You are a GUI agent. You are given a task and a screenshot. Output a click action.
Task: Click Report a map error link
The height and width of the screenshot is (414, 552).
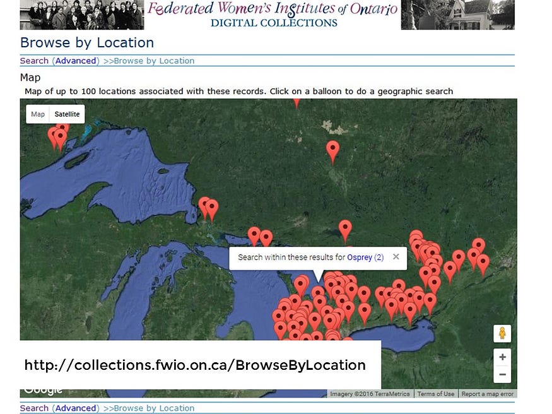click(x=488, y=394)
